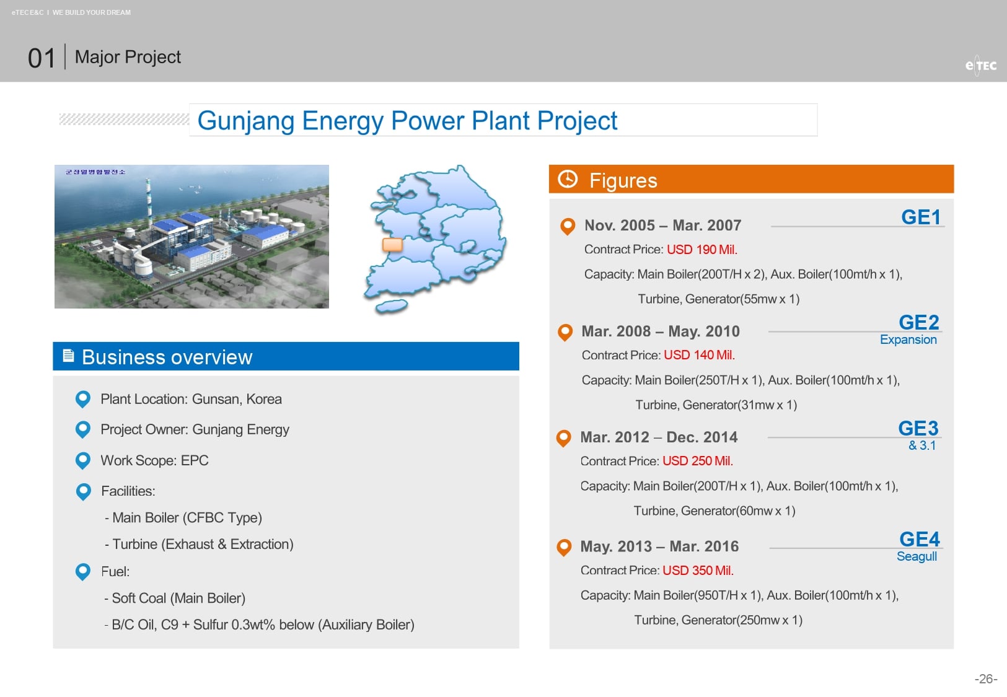
Task: Click capacity line with Main Boiler(950T/H x 1)
Action: coord(739,595)
